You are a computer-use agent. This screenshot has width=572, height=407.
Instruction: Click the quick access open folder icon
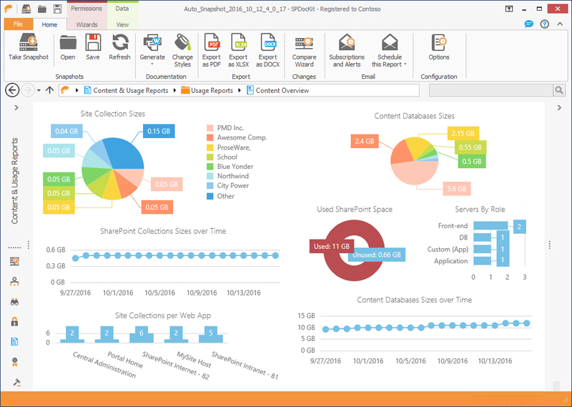(x=42, y=9)
